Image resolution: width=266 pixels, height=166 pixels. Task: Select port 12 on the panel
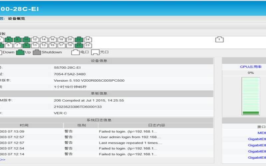pyautogui.click(x=35, y=40)
